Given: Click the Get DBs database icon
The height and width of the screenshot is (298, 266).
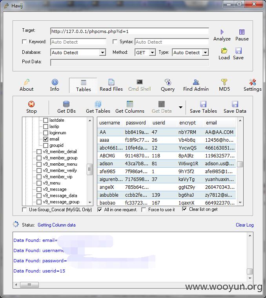Looking at the screenshot, I should tap(66, 104).
